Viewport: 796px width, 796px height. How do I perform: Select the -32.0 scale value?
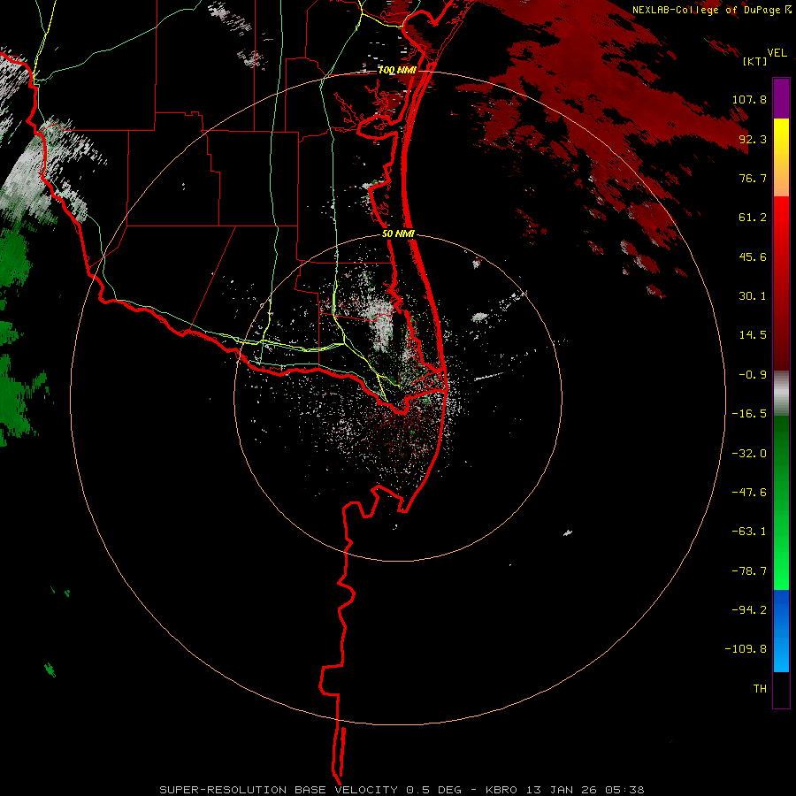pos(749,454)
